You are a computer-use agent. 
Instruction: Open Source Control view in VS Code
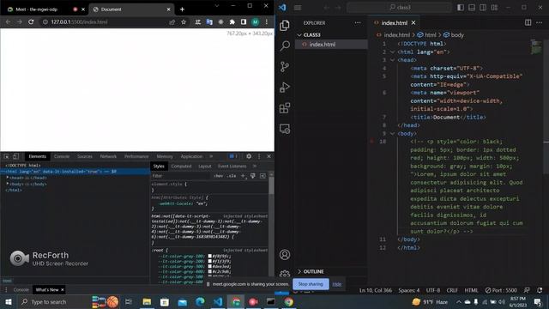pyautogui.click(x=285, y=67)
